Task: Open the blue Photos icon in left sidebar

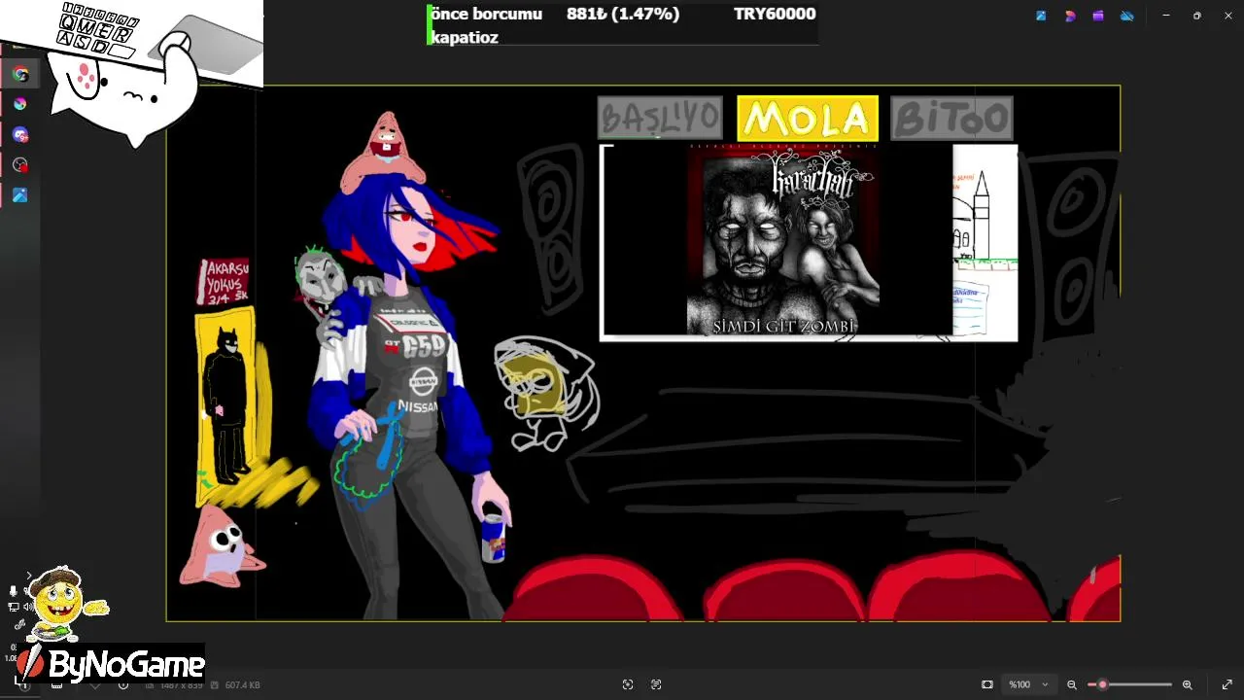Action: click(x=20, y=195)
